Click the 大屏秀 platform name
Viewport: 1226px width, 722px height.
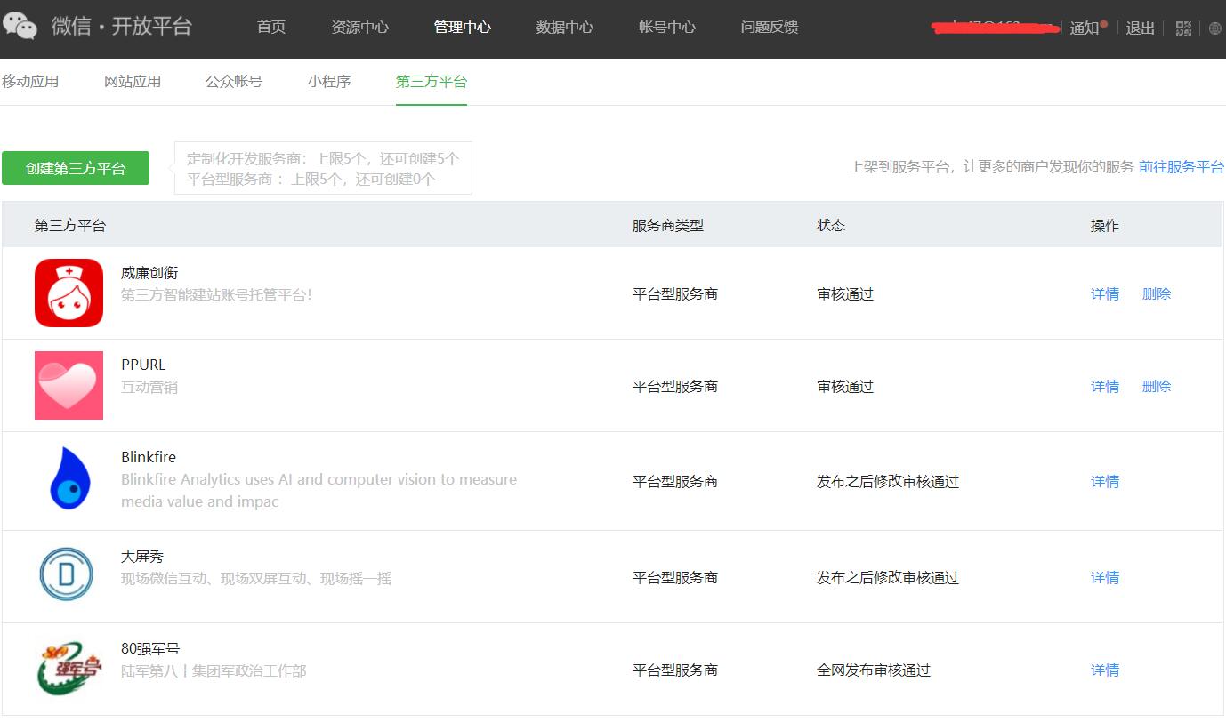[x=142, y=557]
